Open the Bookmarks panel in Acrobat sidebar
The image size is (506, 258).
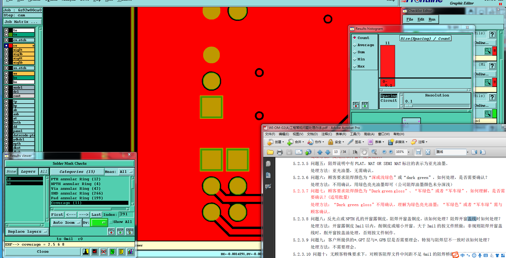point(268,175)
